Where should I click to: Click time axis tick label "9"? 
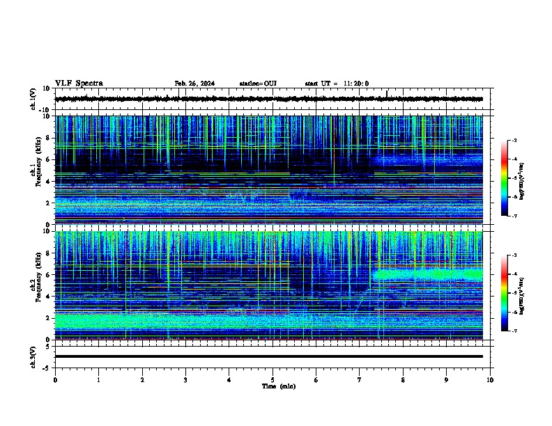[x=446, y=380]
